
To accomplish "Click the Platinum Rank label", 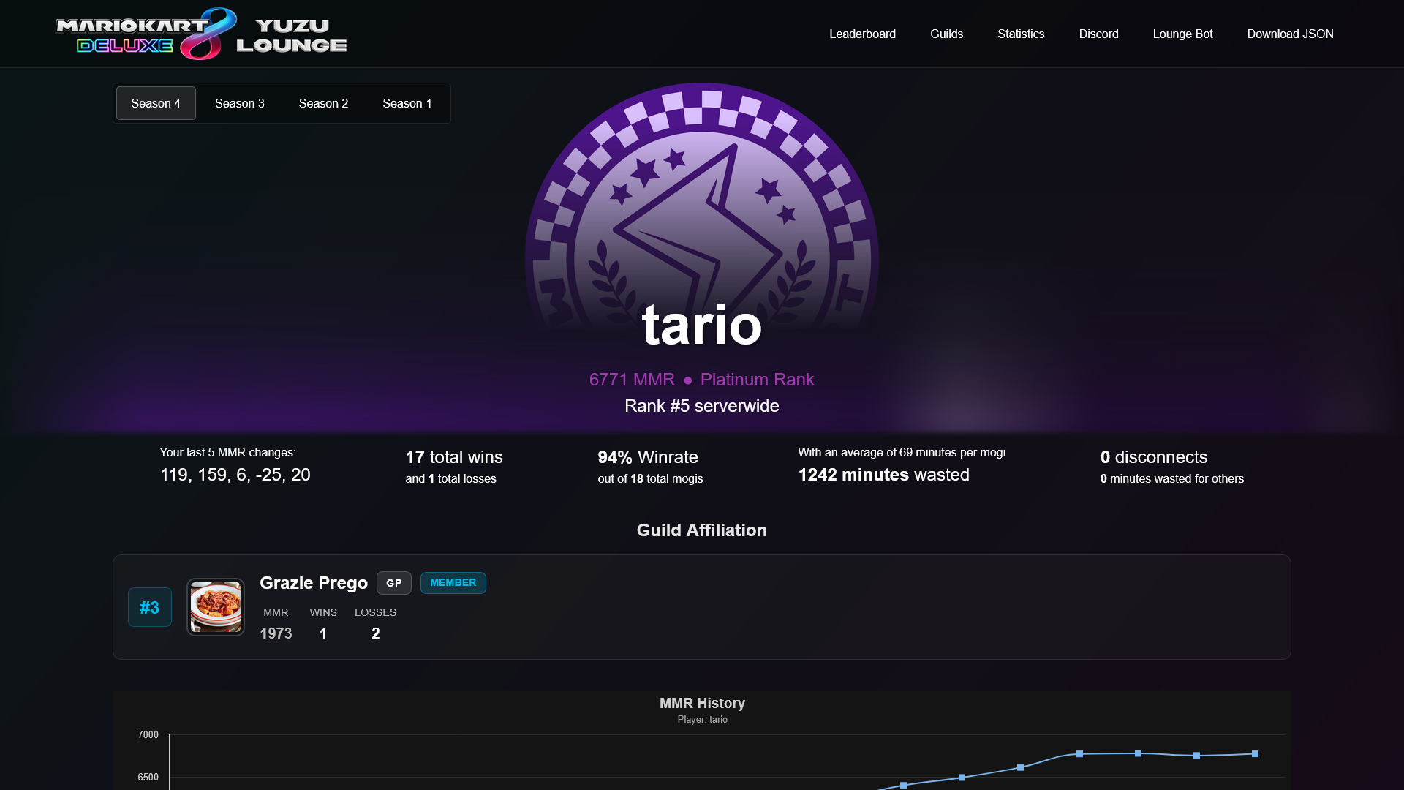I will click(x=757, y=380).
